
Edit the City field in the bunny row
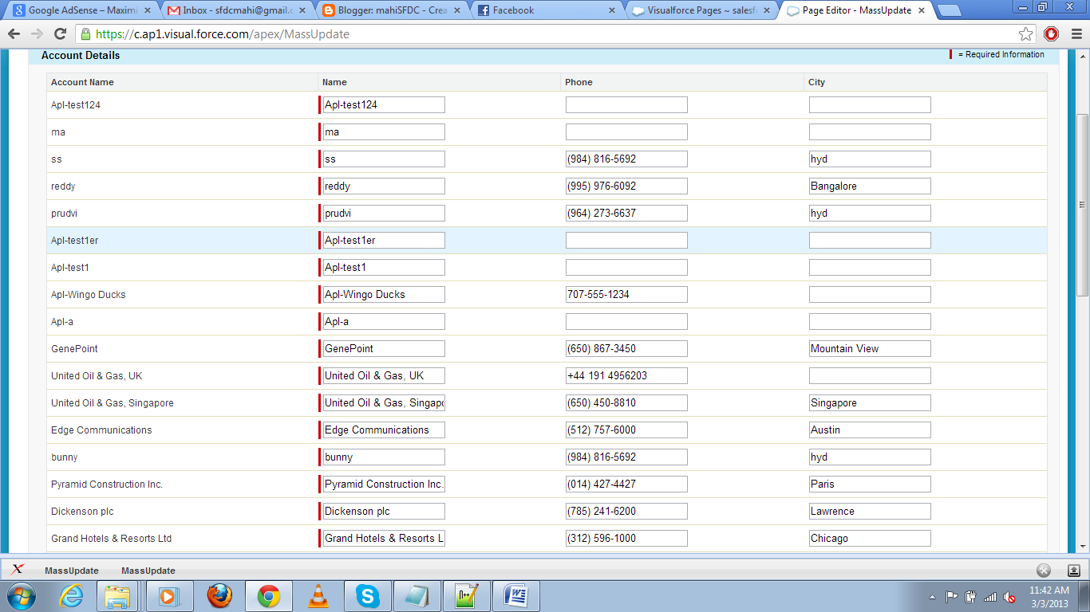869,457
